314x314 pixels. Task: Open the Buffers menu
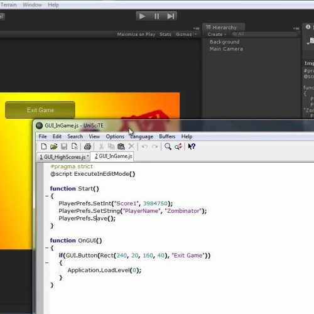click(167, 136)
